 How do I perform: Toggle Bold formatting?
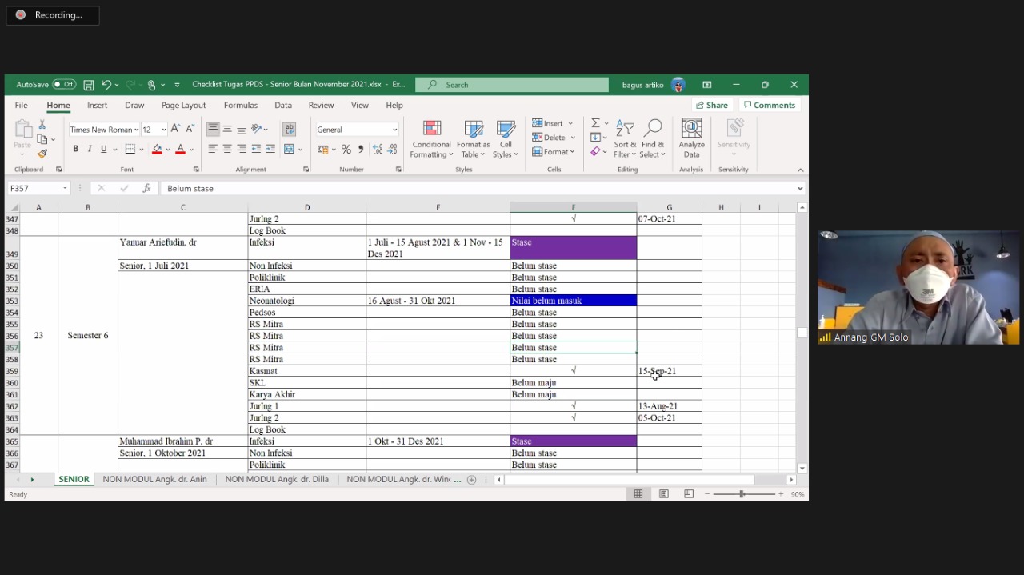coord(76,149)
